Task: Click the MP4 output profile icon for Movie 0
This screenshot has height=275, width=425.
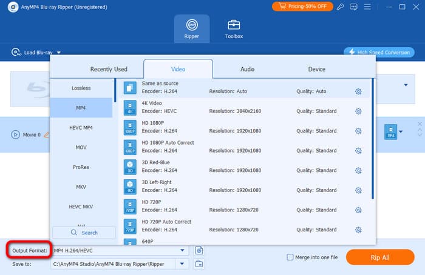Action: 390,131
